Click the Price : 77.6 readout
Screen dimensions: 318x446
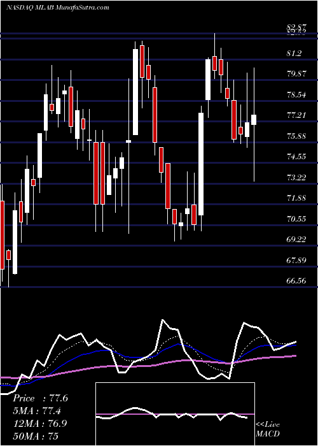point(40,398)
